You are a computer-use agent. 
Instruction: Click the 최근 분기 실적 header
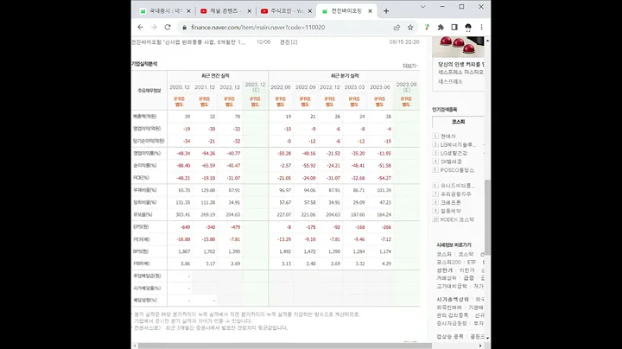(x=345, y=76)
